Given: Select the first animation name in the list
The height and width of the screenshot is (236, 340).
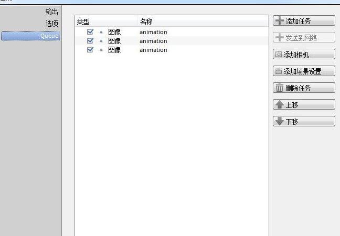Looking at the screenshot, I should [x=153, y=32].
